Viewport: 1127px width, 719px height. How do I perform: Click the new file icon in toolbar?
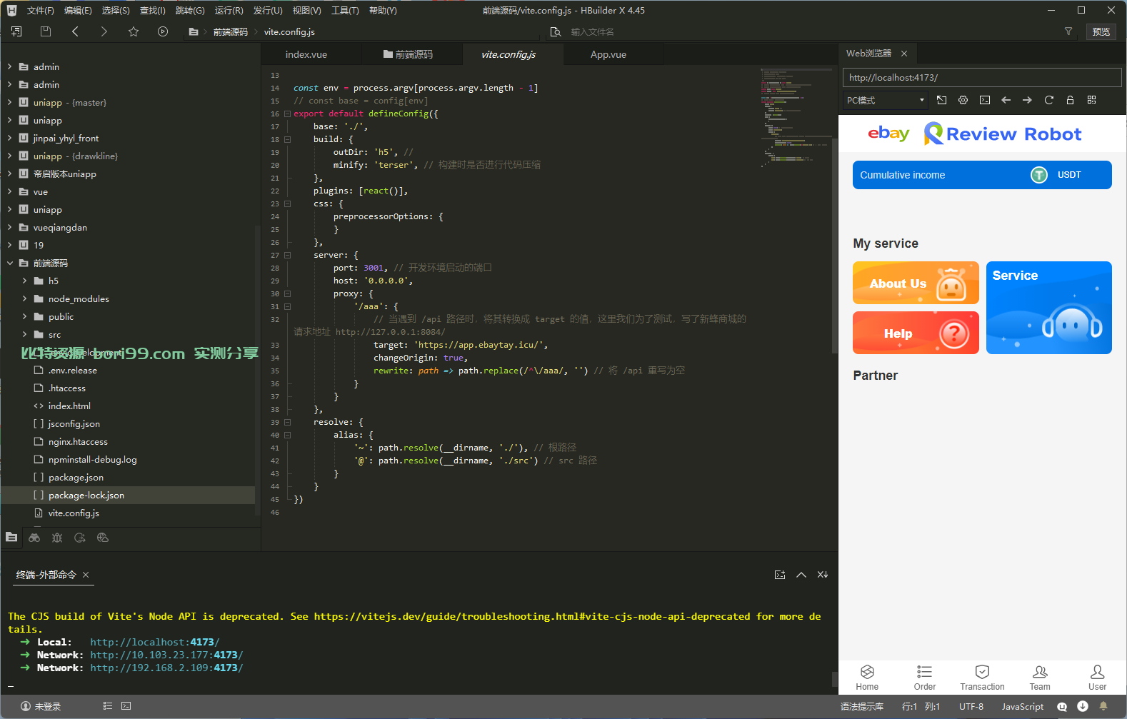(x=16, y=31)
